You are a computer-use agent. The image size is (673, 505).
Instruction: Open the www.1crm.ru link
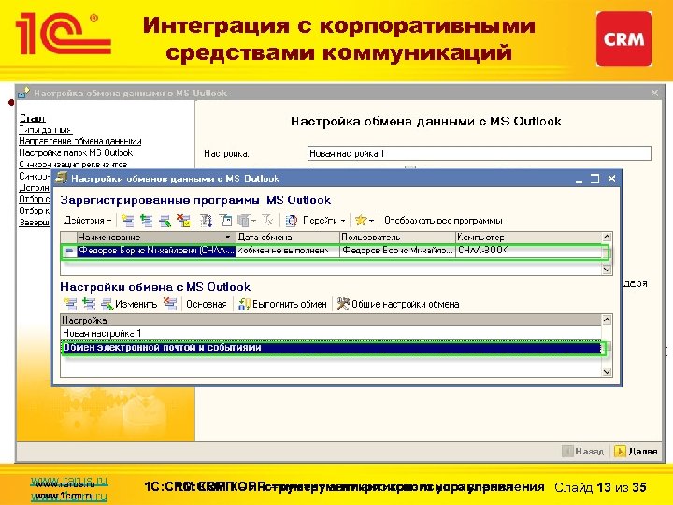coord(68,496)
